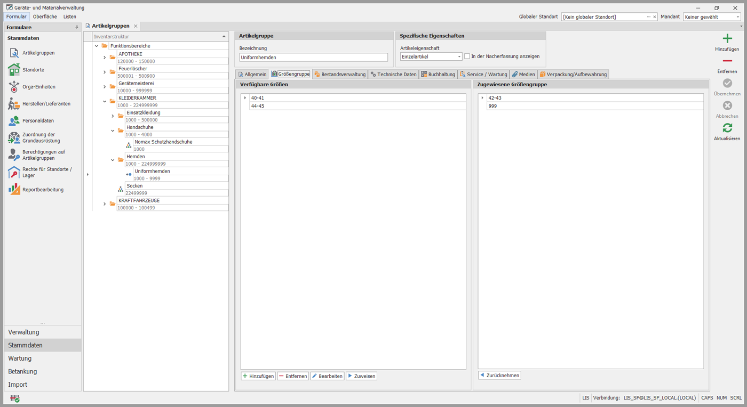
Task: Switch to the Bestandsverwaltung tab
Action: pos(340,75)
